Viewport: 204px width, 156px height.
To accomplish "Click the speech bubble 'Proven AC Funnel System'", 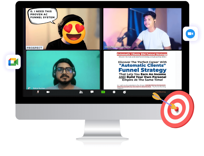I will pyautogui.click(x=42, y=14).
